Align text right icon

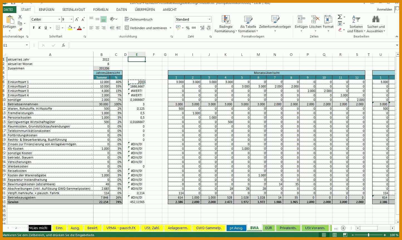point(104,28)
